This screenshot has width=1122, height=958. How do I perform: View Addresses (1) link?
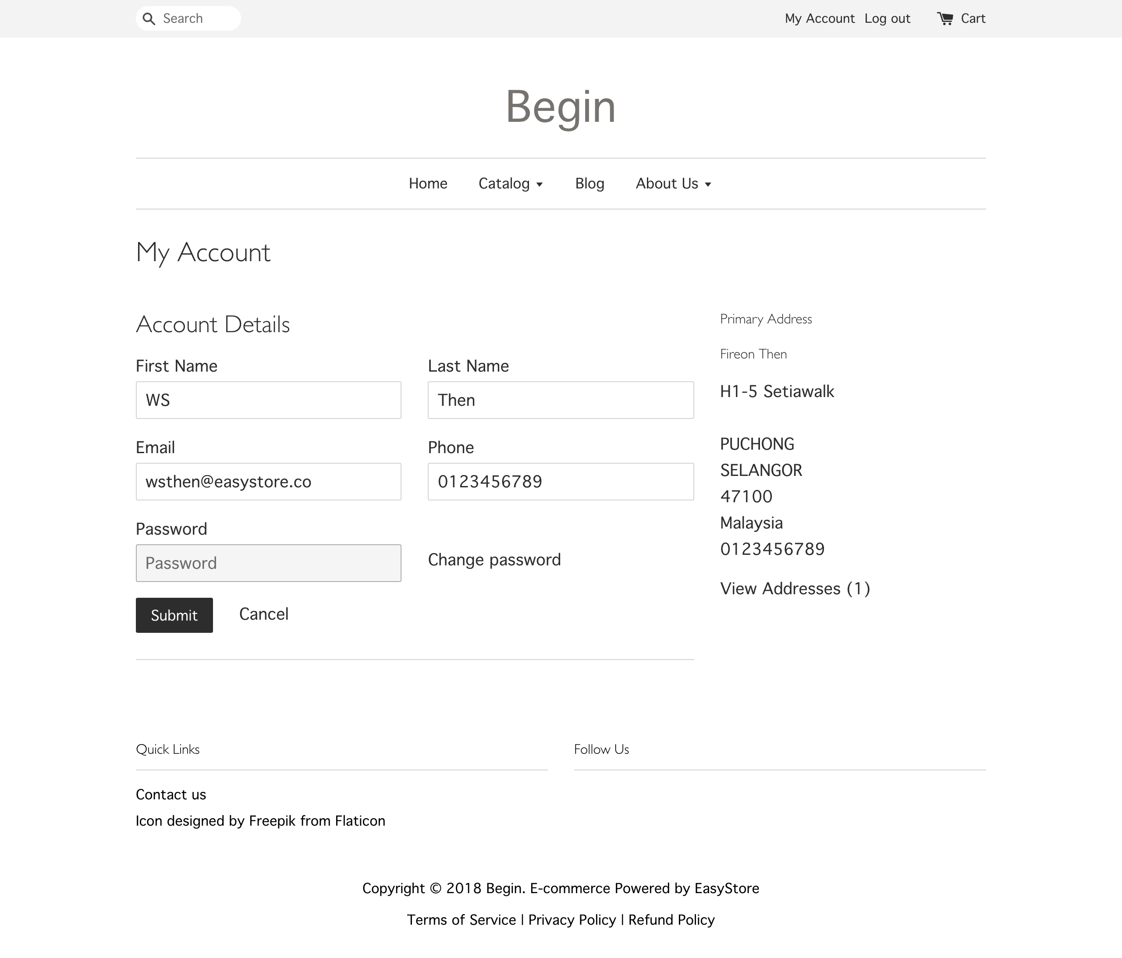pyautogui.click(x=795, y=589)
